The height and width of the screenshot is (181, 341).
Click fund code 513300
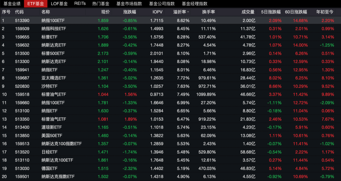[x=22, y=62]
